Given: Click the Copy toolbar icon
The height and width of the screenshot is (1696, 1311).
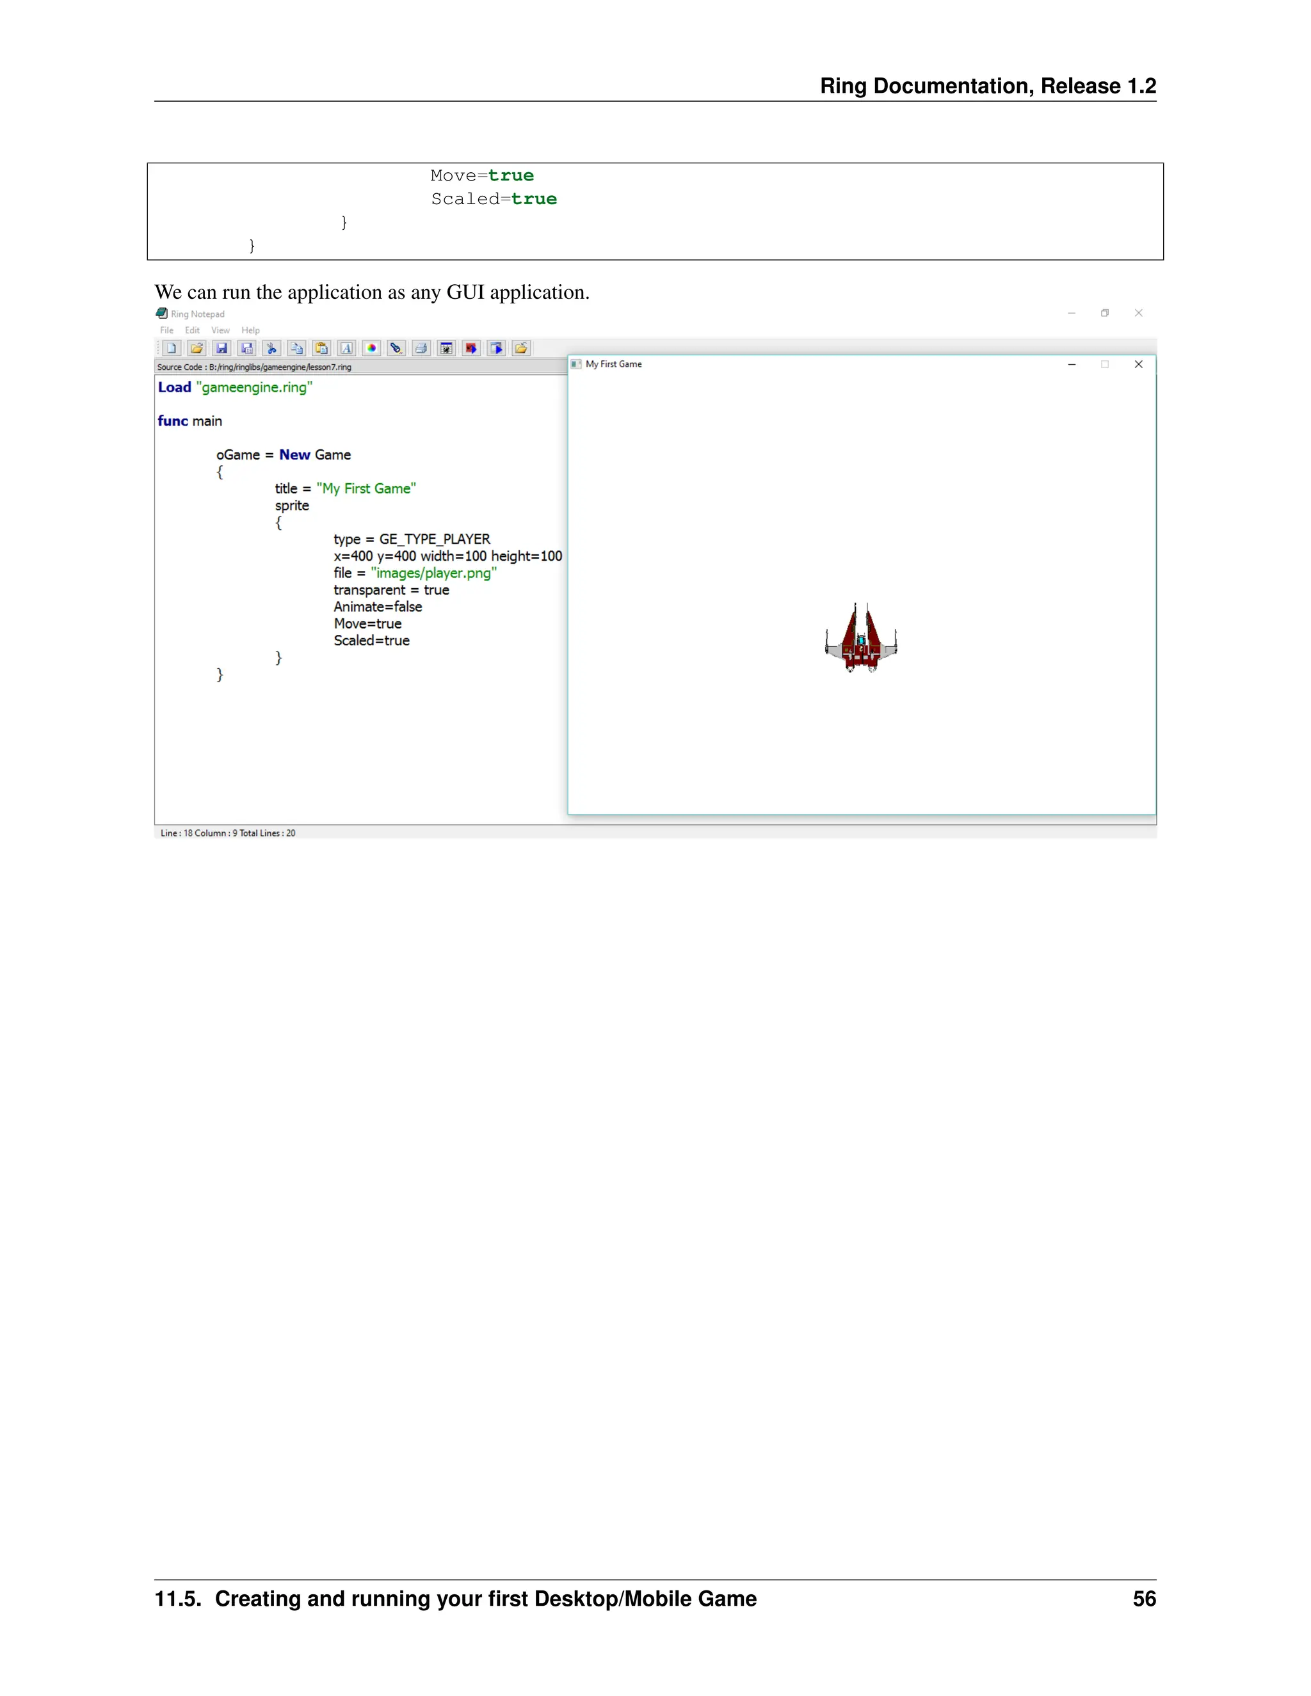Looking at the screenshot, I should [296, 348].
